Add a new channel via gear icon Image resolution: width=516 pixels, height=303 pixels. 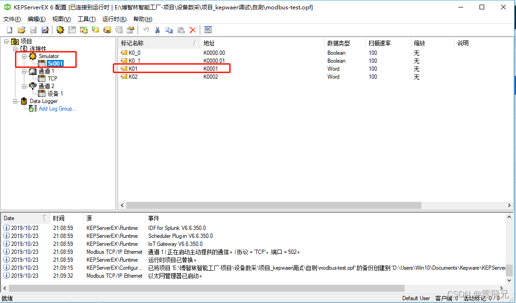(60, 30)
